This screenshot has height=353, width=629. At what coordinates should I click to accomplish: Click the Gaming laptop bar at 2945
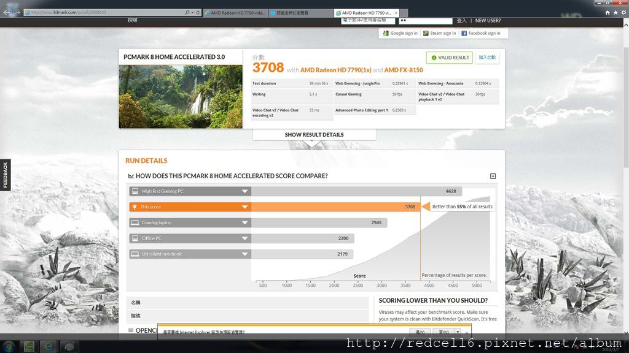[x=319, y=222]
